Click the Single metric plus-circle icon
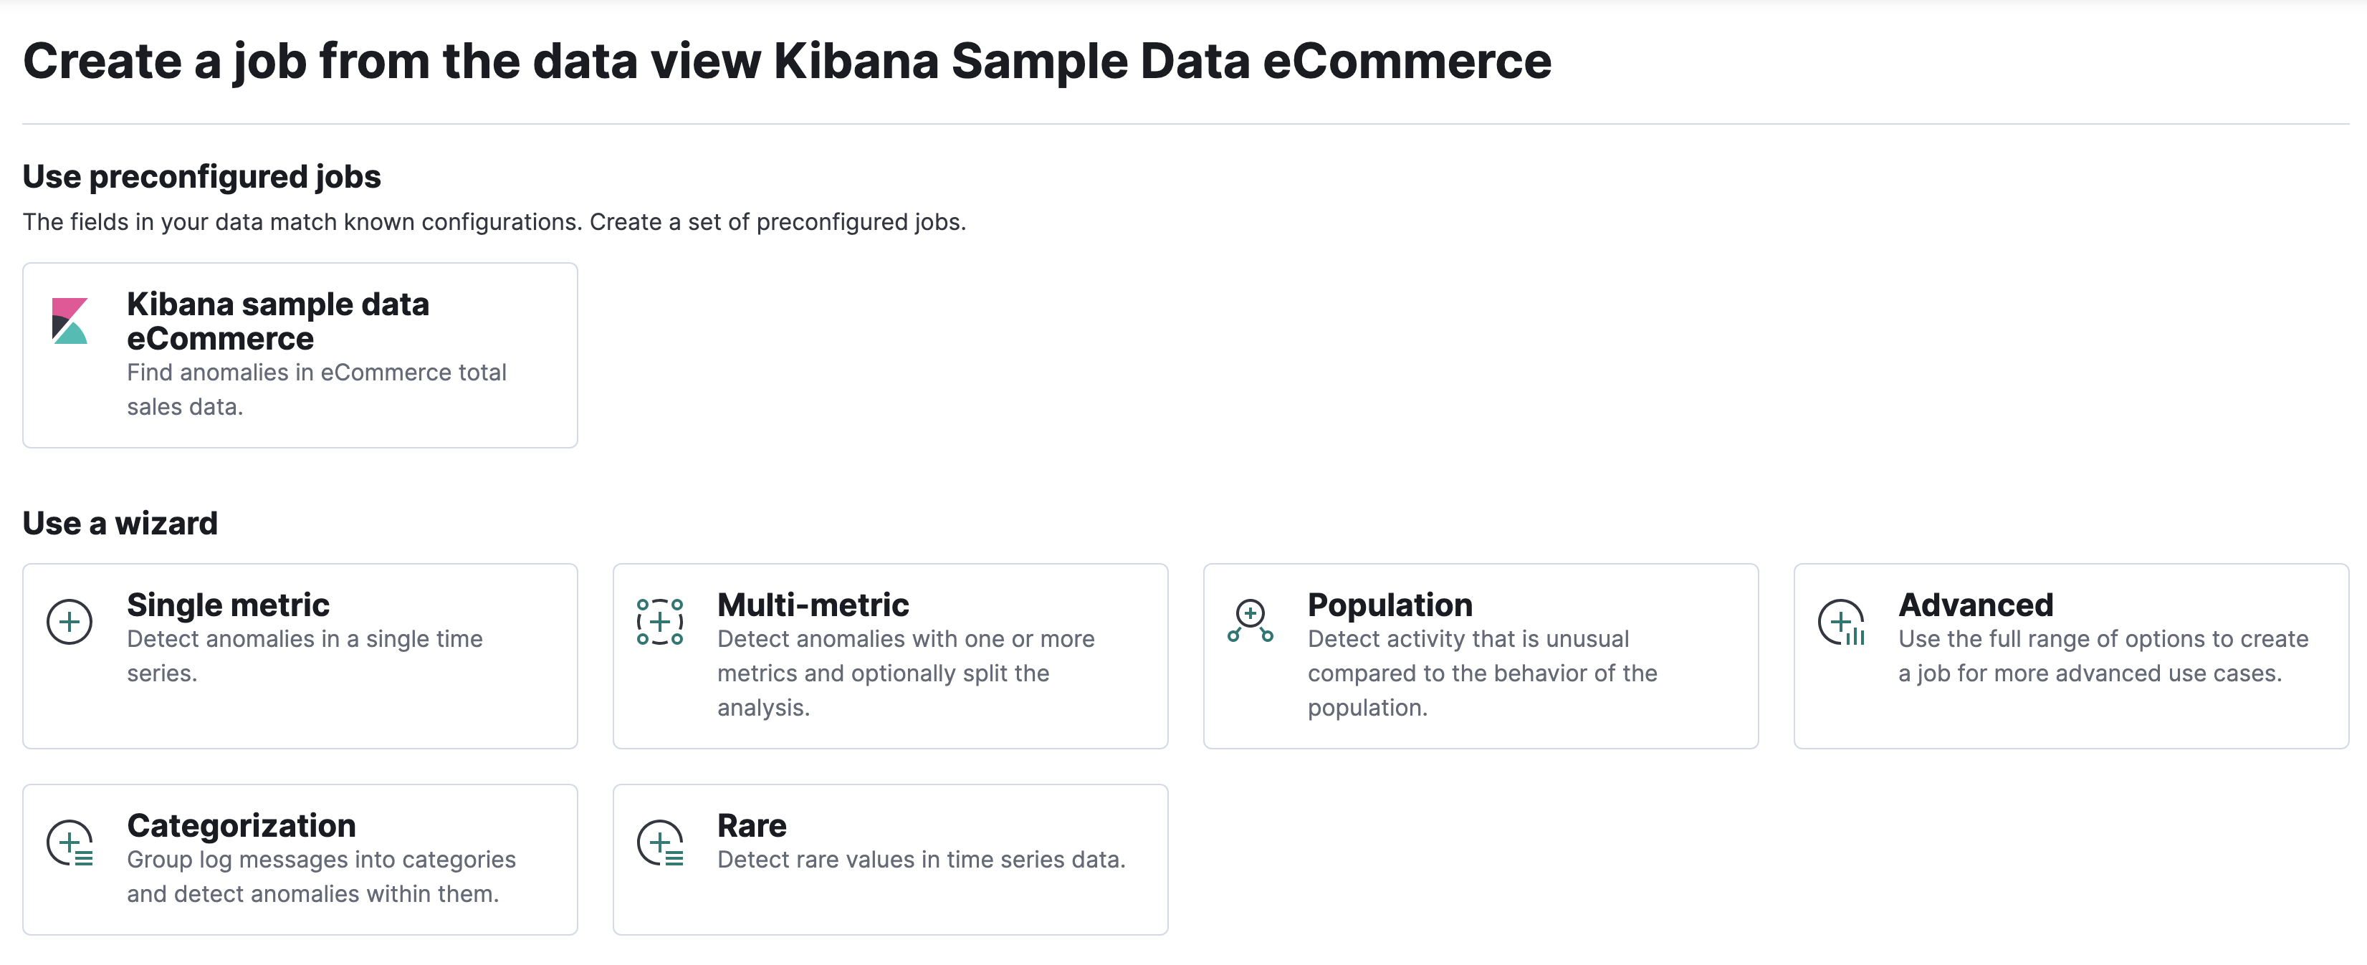The image size is (2367, 965). 70,622
